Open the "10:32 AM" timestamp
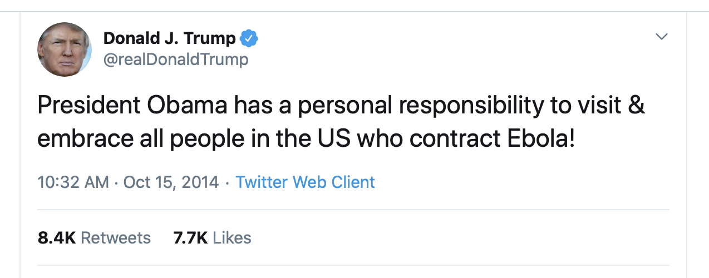This screenshot has width=709, height=278. click(73, 182)
